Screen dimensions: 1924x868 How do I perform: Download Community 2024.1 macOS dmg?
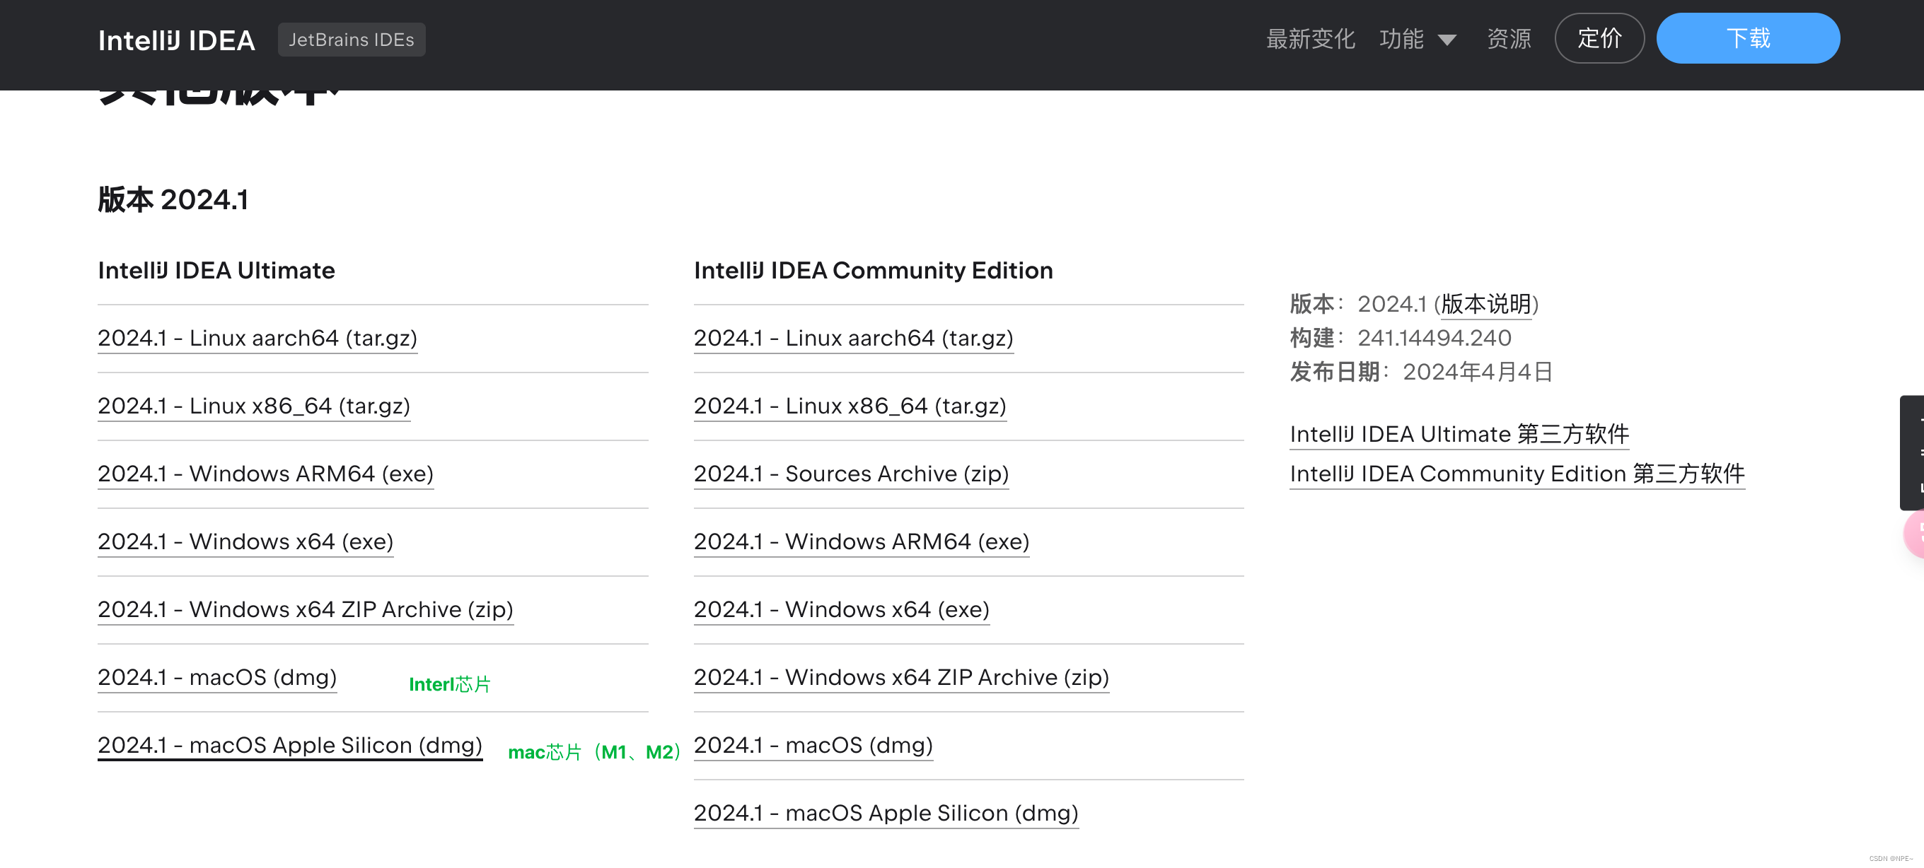(813, 746)
